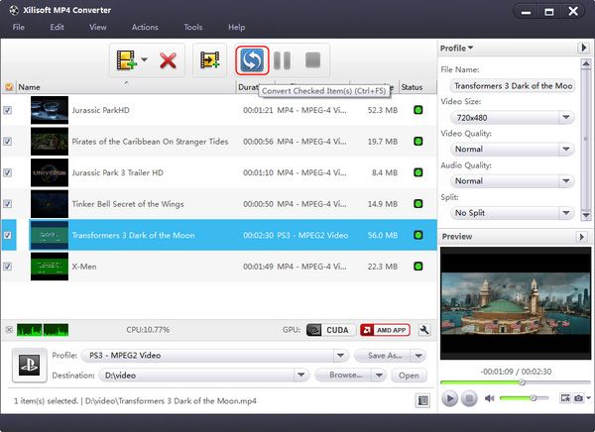
Task: Uncheck Transformers 3 Dark of the Moon checkbox
Action: pos(8,235)
